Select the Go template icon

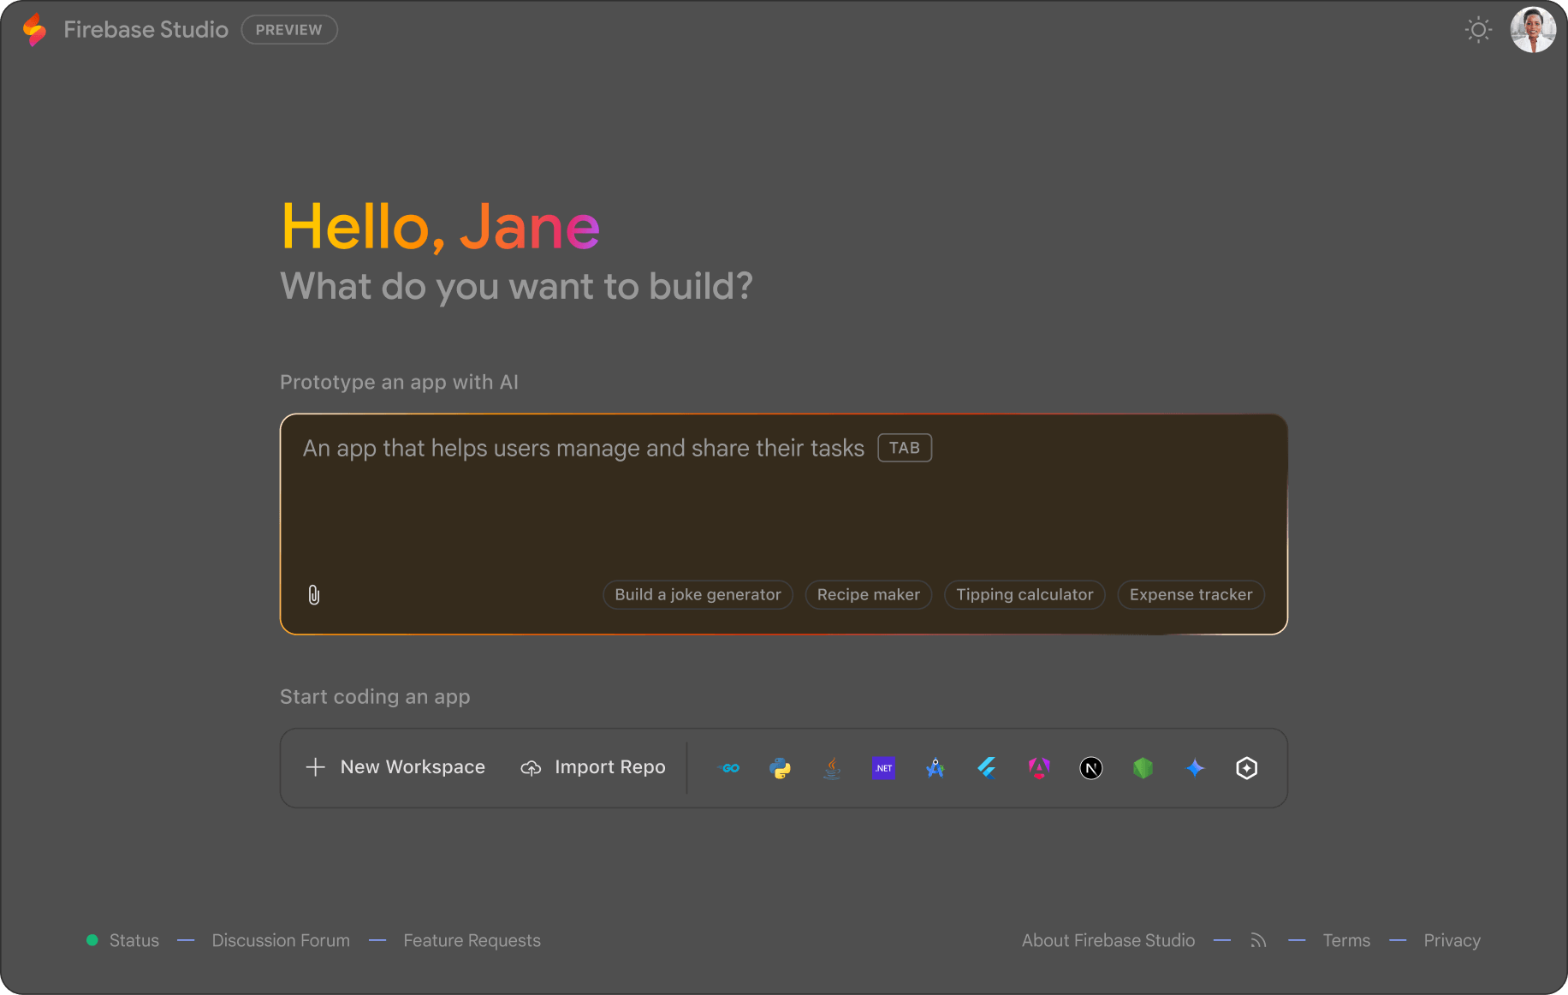[x=728, y=768]
